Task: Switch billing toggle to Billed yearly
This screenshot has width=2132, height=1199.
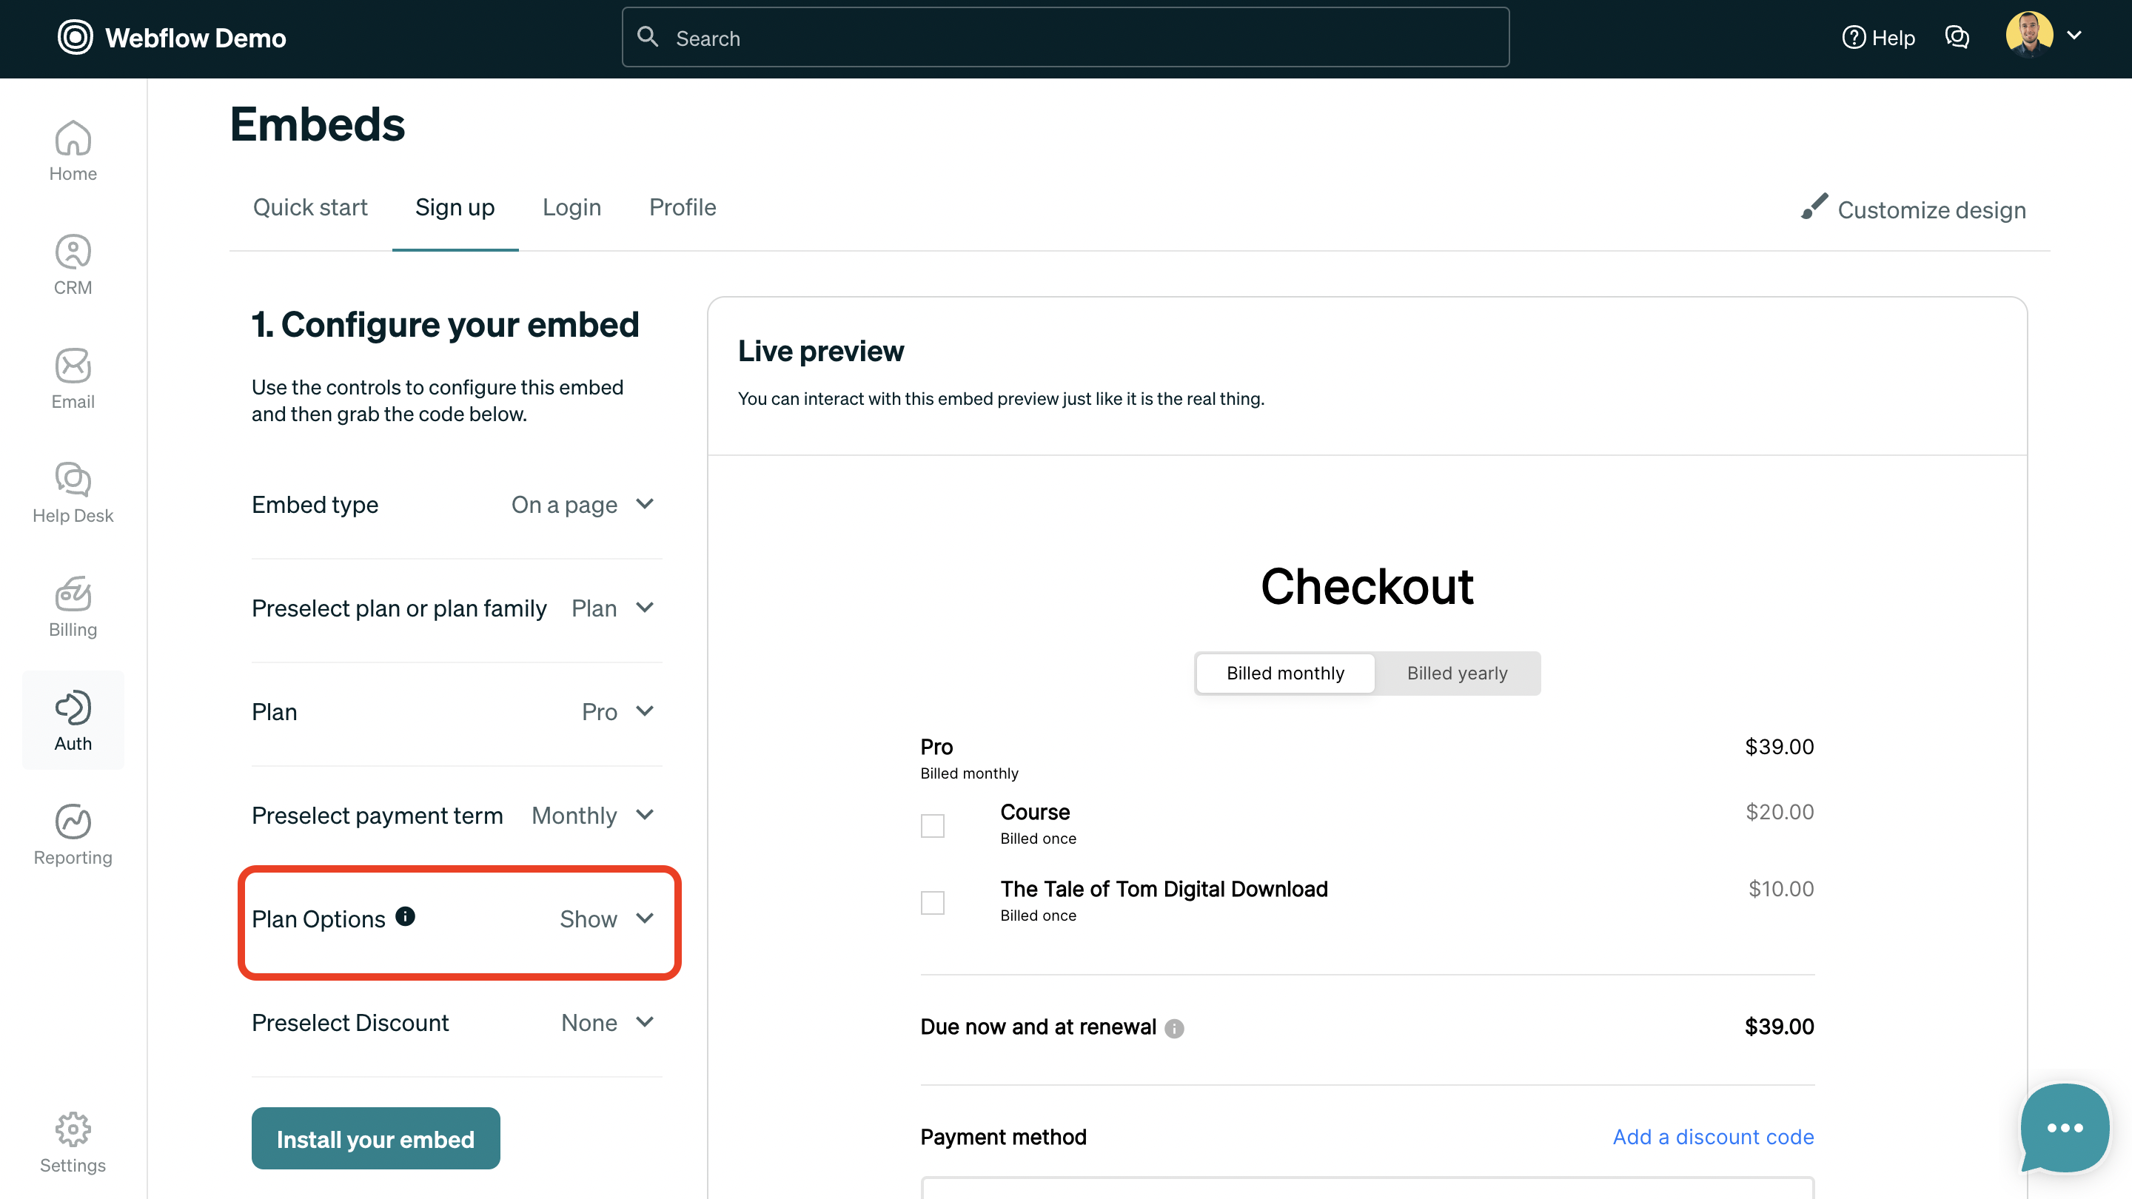Action: [1457, 673]
